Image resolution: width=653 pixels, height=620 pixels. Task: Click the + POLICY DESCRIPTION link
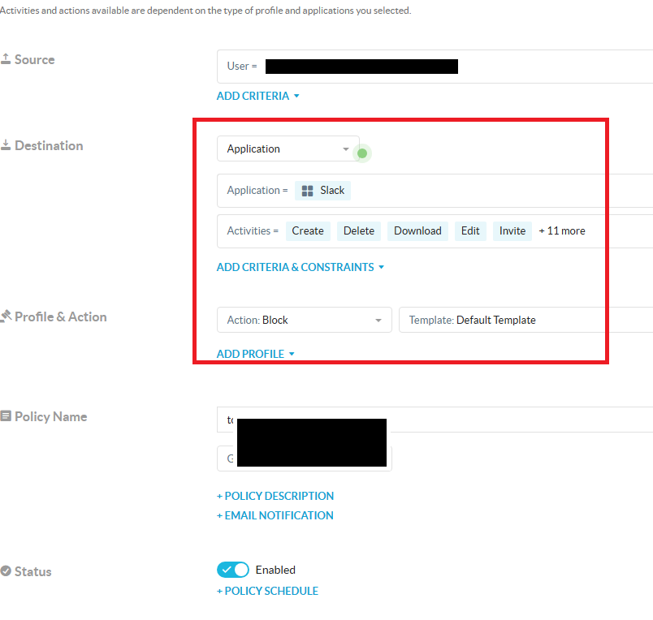[275, 496]
